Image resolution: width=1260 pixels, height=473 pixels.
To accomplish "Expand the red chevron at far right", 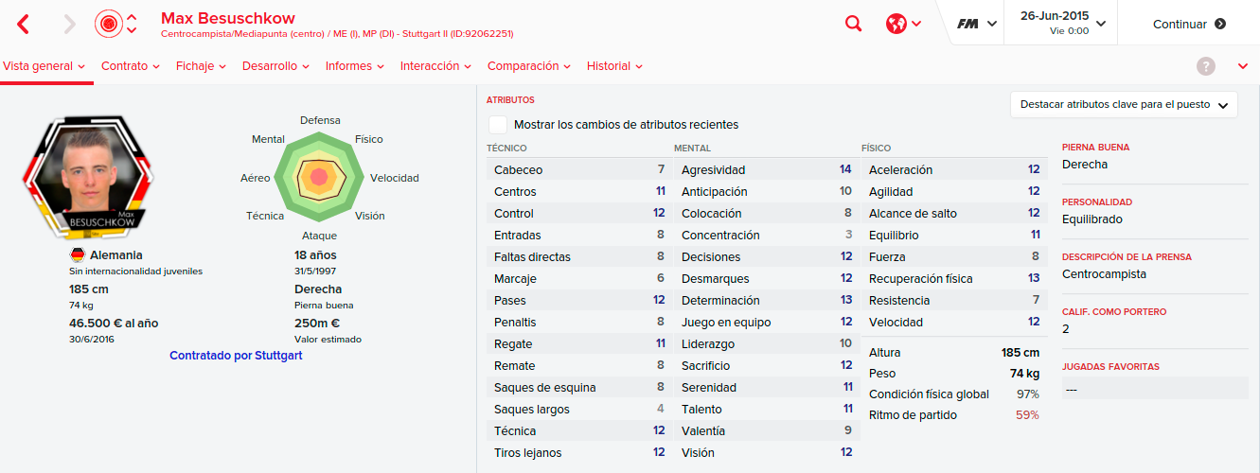I will click(1243, 66).
